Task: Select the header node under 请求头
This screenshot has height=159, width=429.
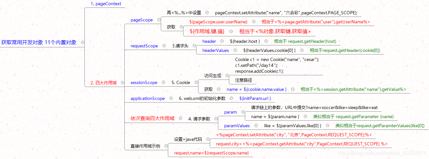Action: 209,41
